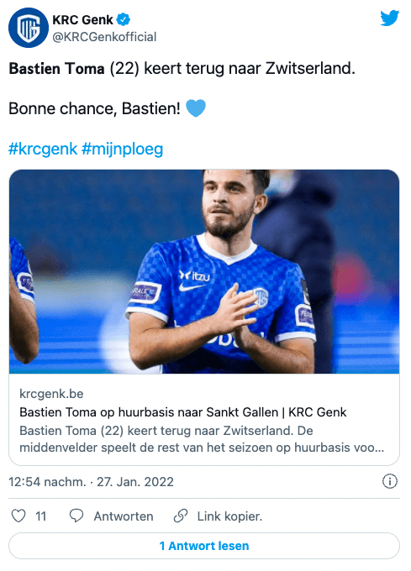Image resolution: width=411 pixels, height=571 pixels.
Task: Like the tweet with the heart icon
Action: point(18,516)
